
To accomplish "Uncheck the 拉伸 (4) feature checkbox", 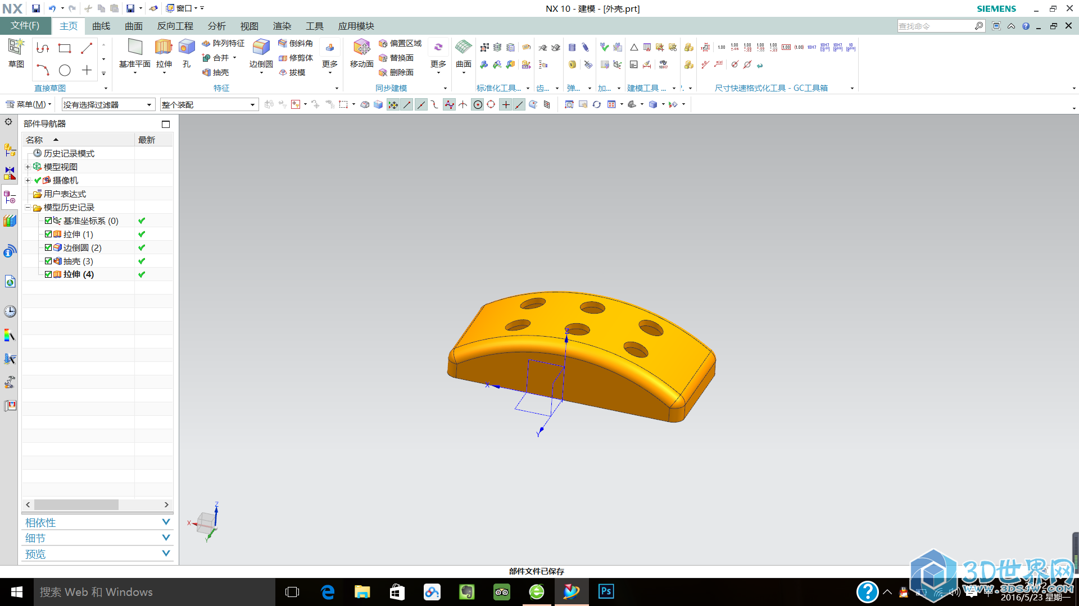I will pyautogui.click(x=48, y=274).
